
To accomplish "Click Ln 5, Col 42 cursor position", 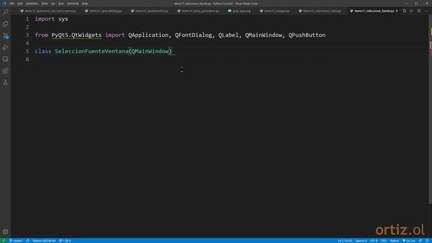I will coord(345,240).
